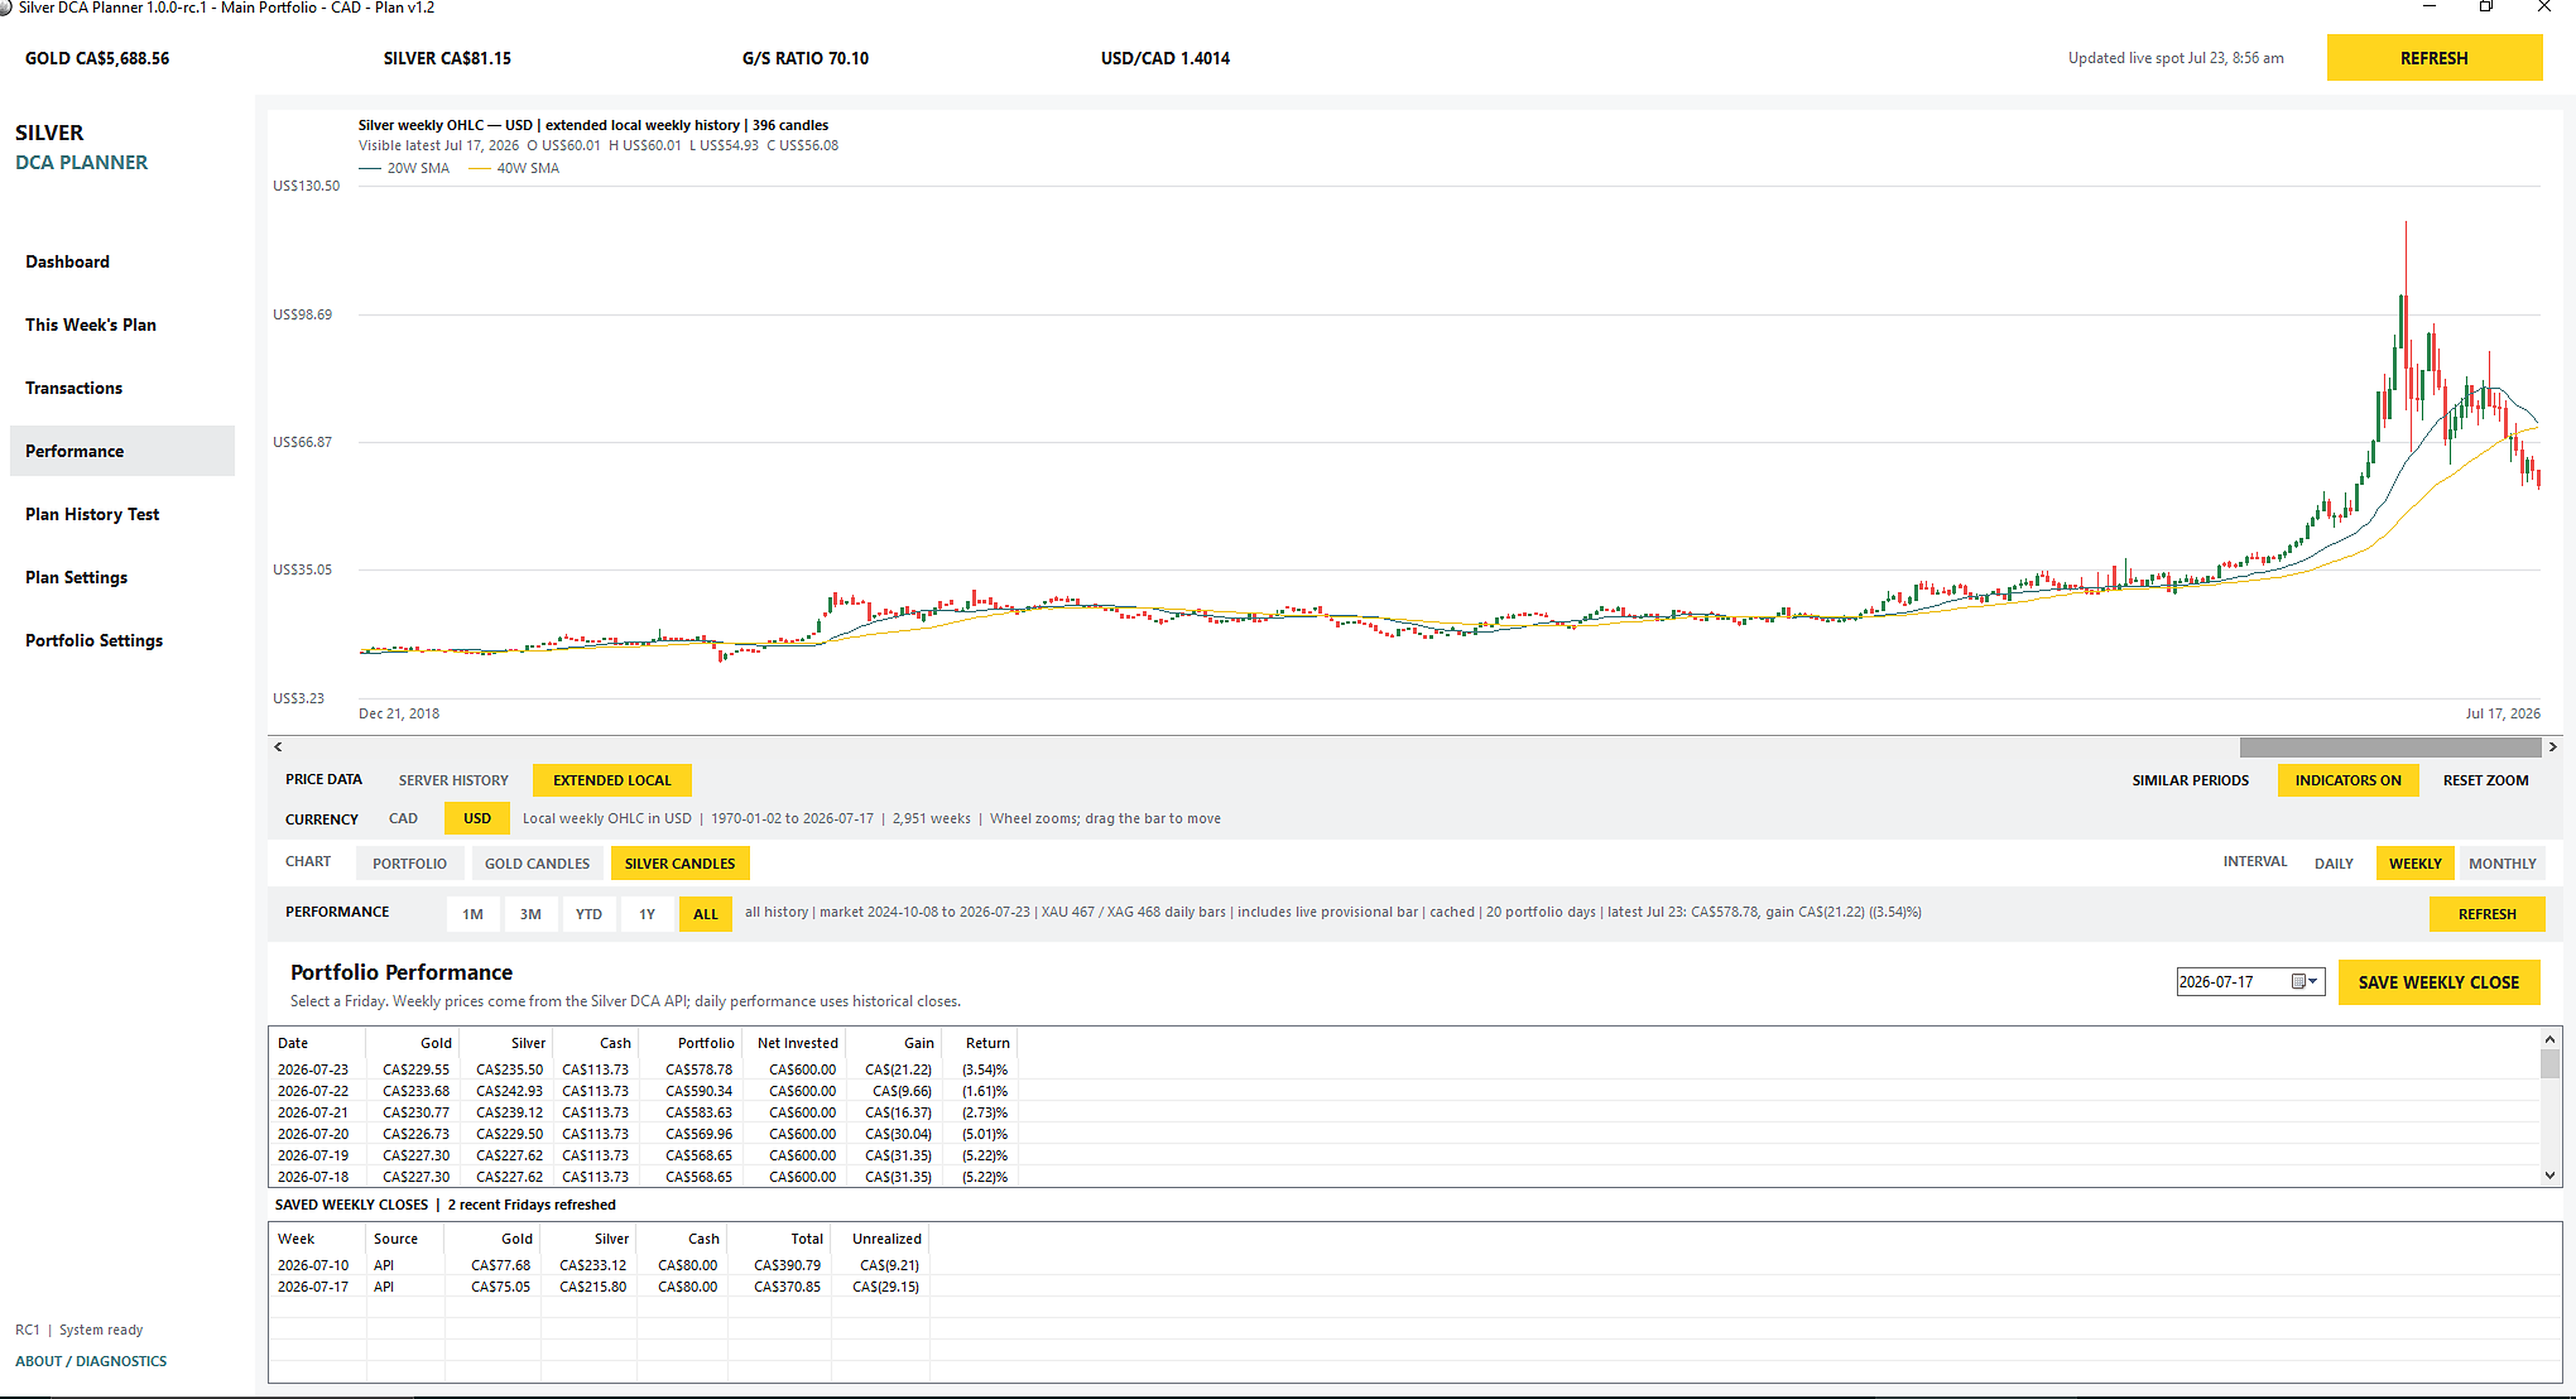Toggle INDICATORS ON button
The height and width of the screenshot is (1399, 2576).
(x=2347, y=780)
